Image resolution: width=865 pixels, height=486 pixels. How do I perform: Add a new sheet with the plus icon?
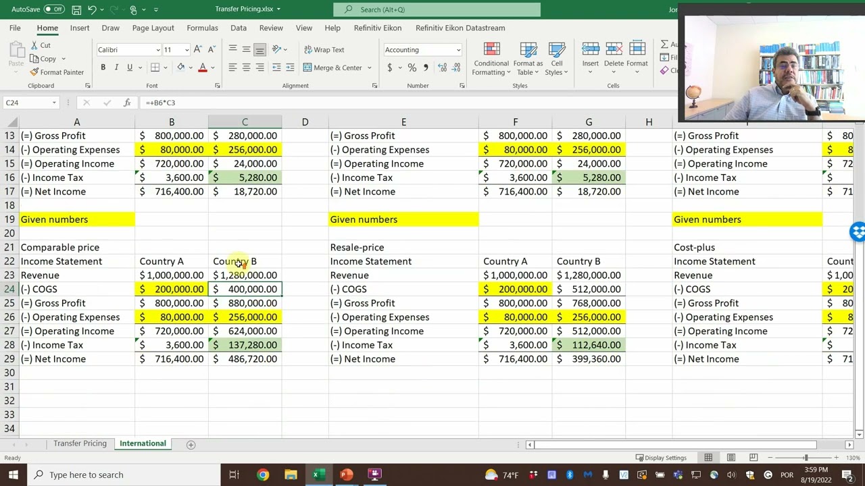(x=191, y=444)
